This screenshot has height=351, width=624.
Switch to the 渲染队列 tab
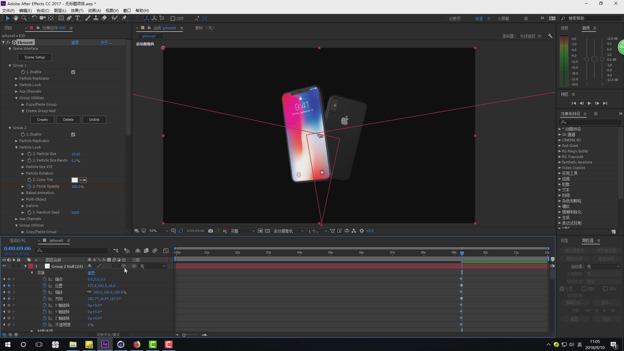pyautogui.click(x=17, y=241)
